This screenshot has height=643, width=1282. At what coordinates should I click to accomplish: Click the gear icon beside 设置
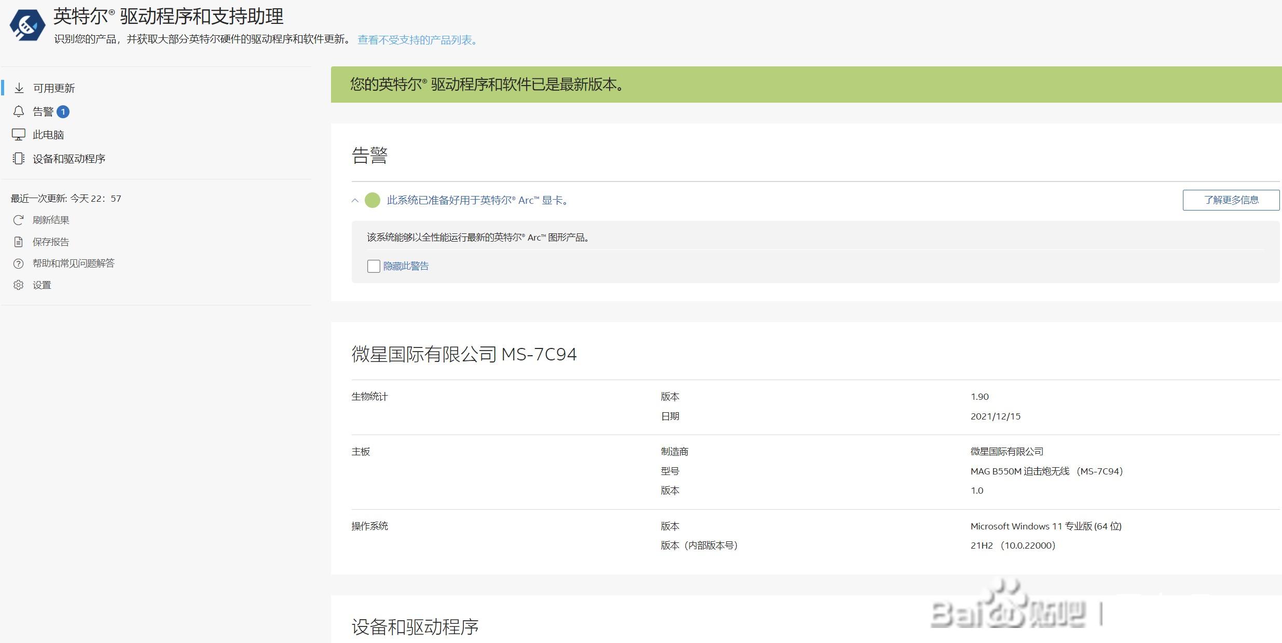[x=18, y=285]
